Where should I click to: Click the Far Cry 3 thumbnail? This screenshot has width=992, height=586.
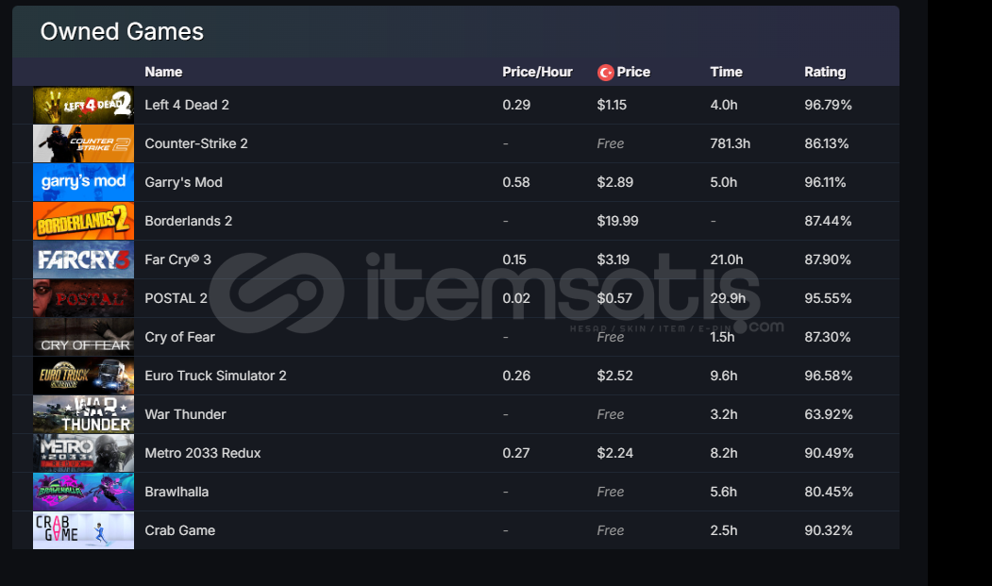(x=83, y=260)
